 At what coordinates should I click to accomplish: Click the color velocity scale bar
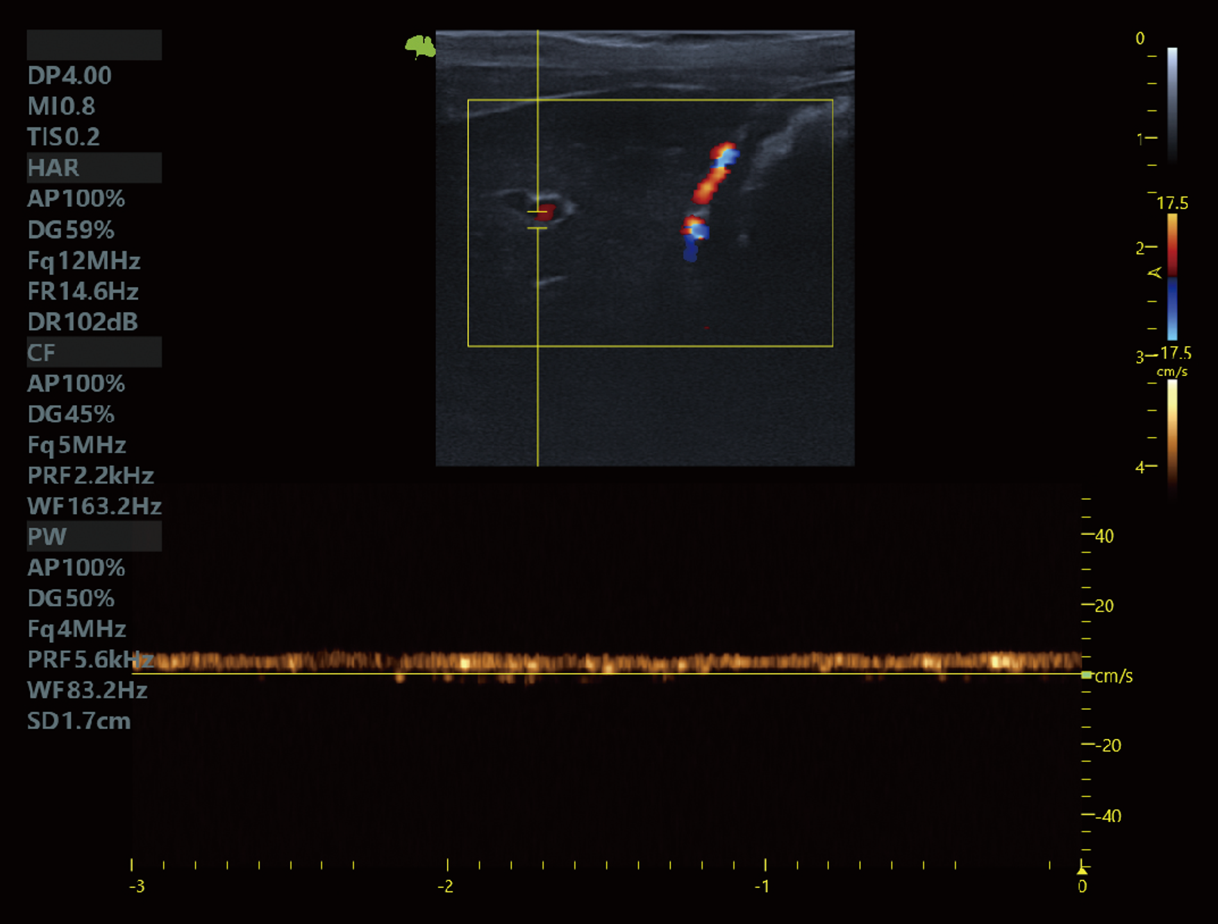coord(1172,277)
